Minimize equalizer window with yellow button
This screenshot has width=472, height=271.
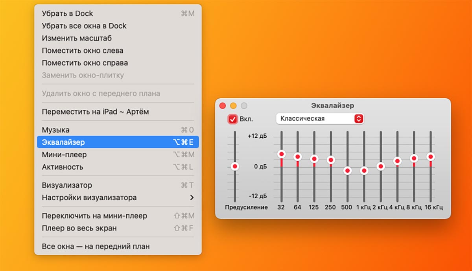coord(233,106)
